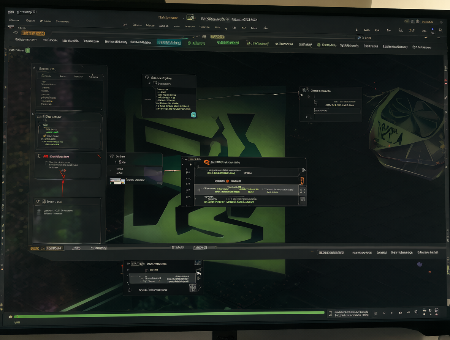This screenshot has height=340, width=450.
Task: Click the red logo icon in the left red-titled panel
Action: pos(46,156)
